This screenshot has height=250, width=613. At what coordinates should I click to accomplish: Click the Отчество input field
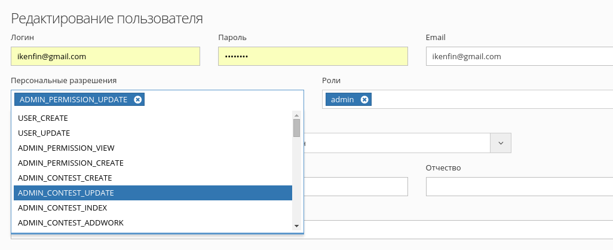coord(519,187)
